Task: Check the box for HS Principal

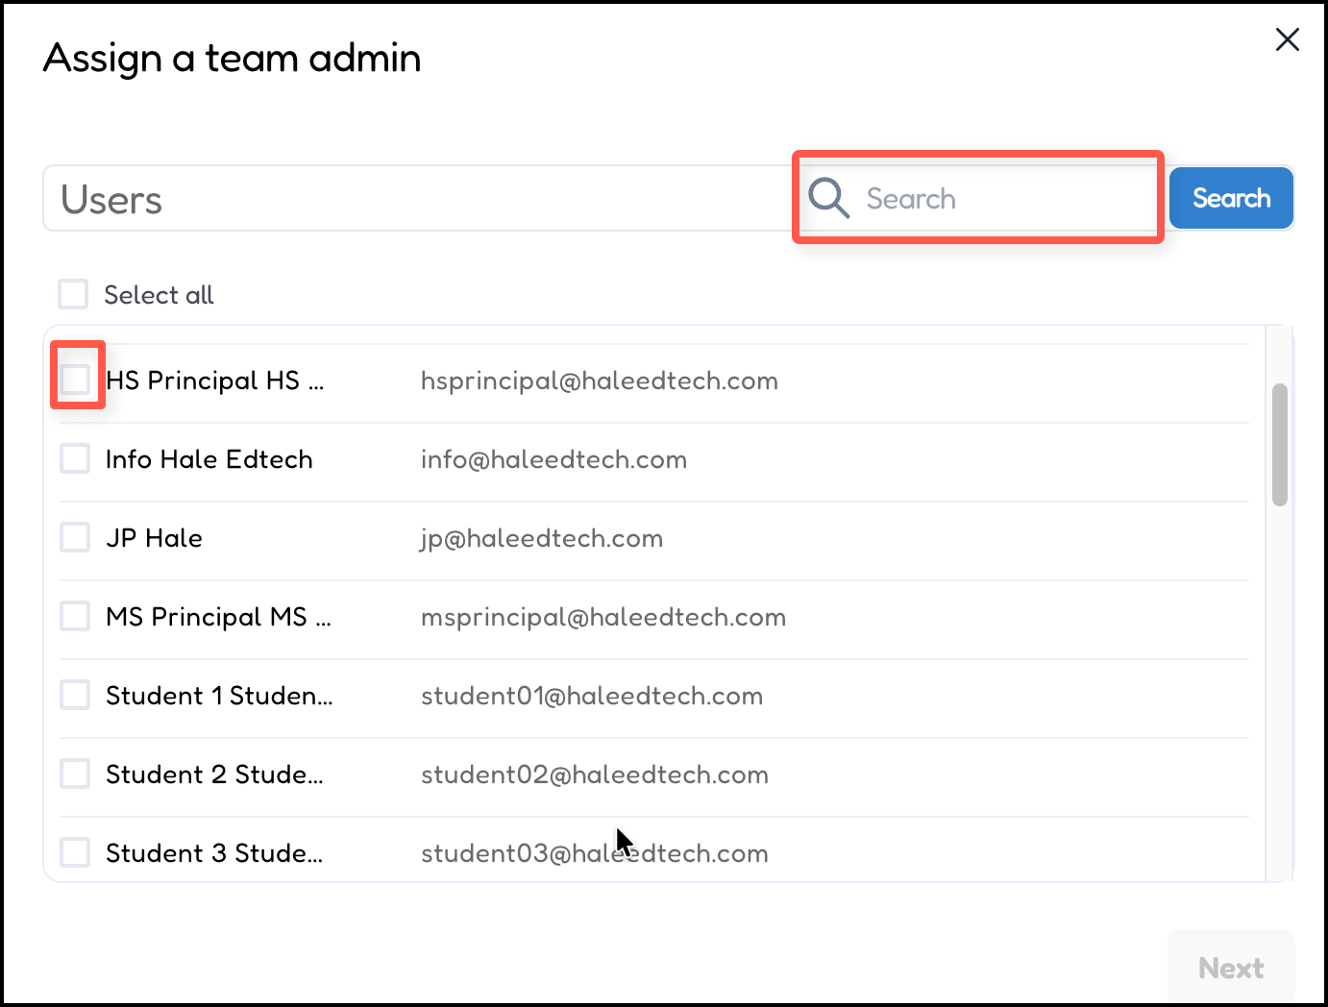Action: [75, 380]
